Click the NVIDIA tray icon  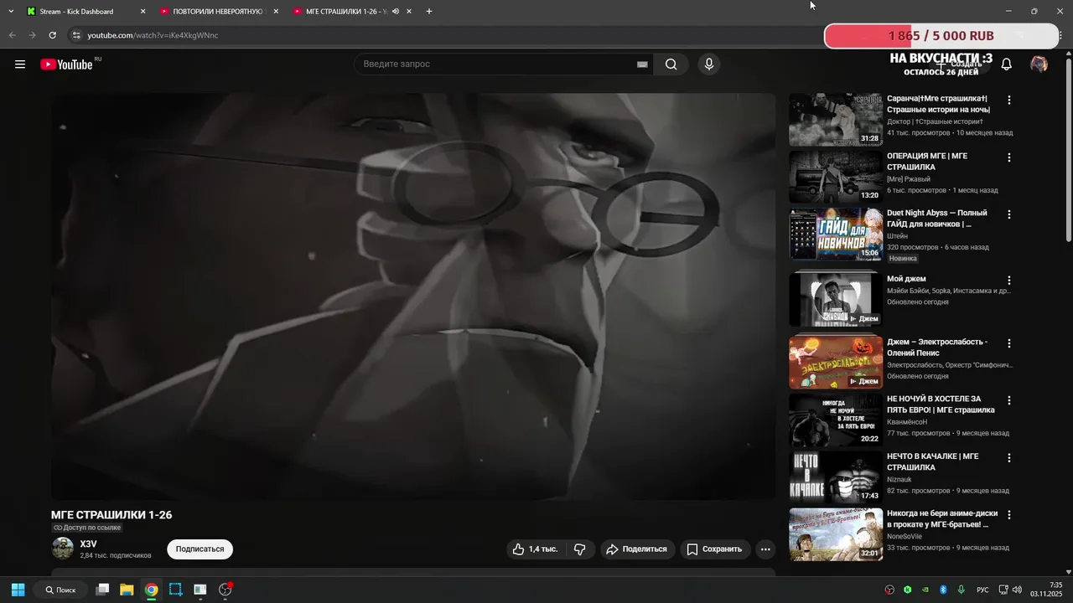coord(925,590)
